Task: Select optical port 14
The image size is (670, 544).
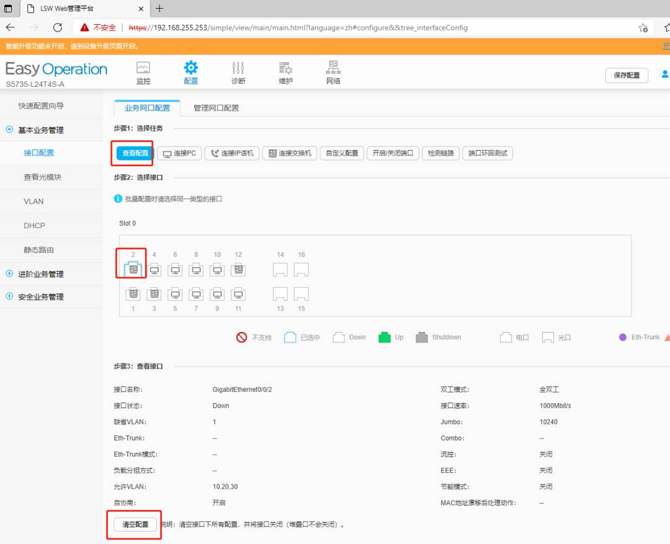Action: click(x=280, y=270)
